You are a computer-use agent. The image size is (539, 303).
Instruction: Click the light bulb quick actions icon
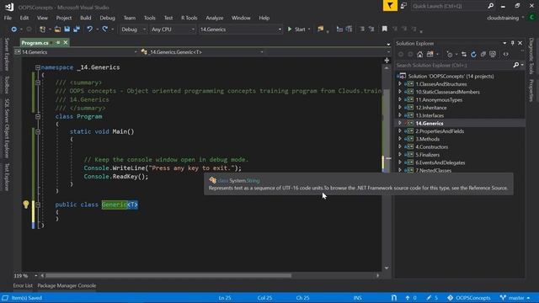(x=26, y=205)
